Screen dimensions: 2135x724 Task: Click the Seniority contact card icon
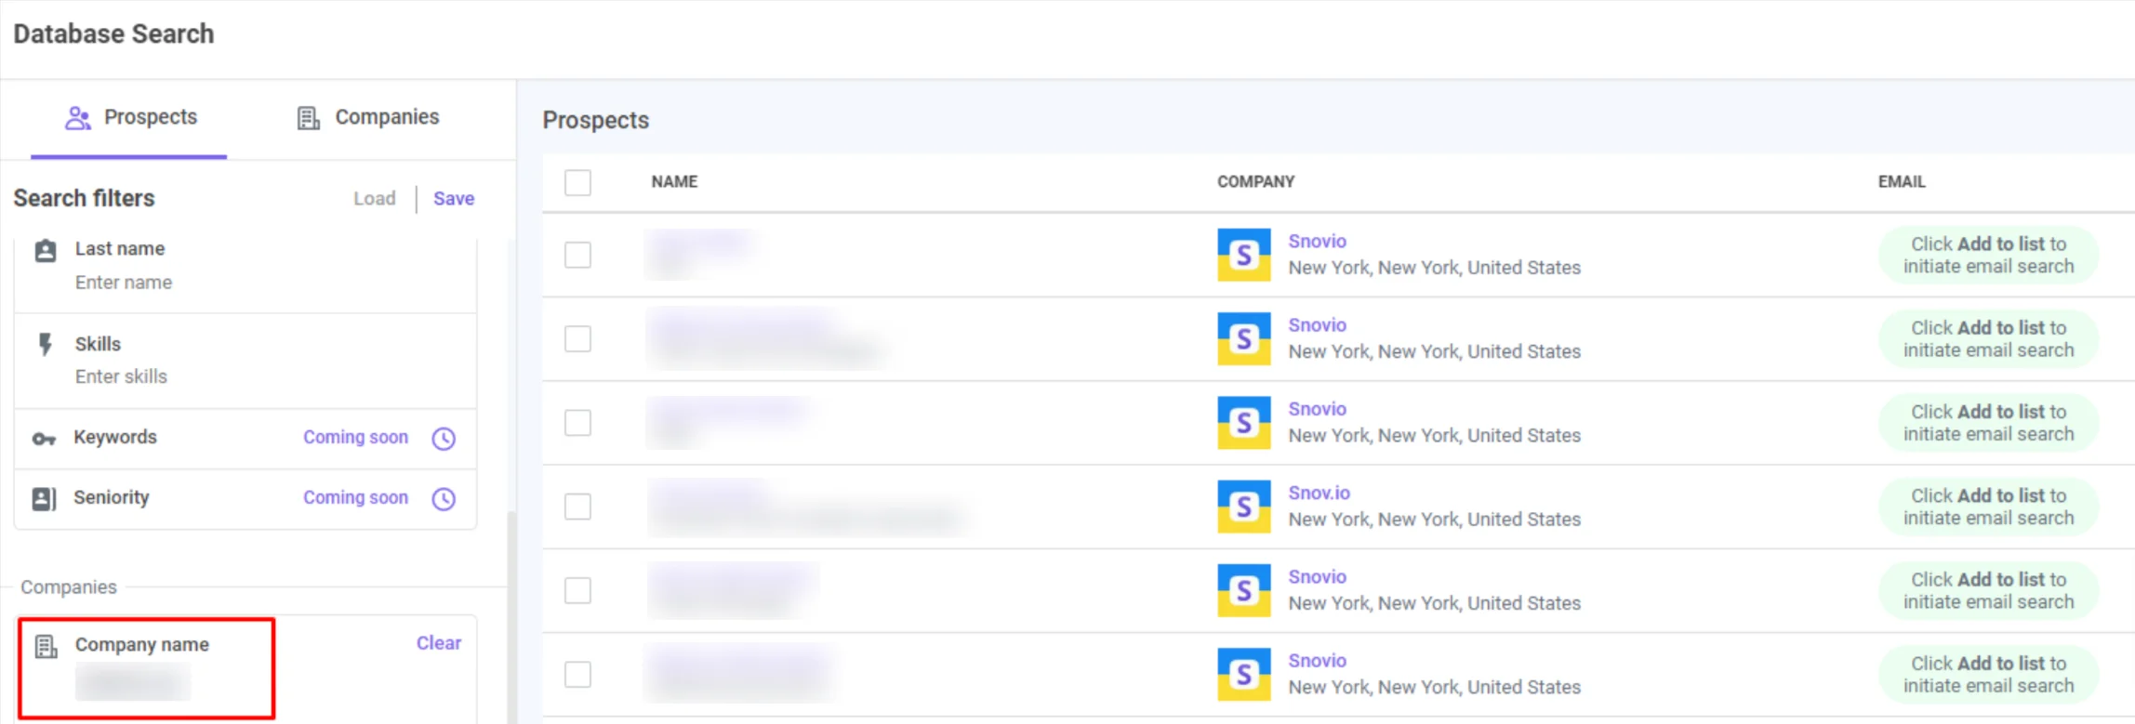click(x=45, y=499)
